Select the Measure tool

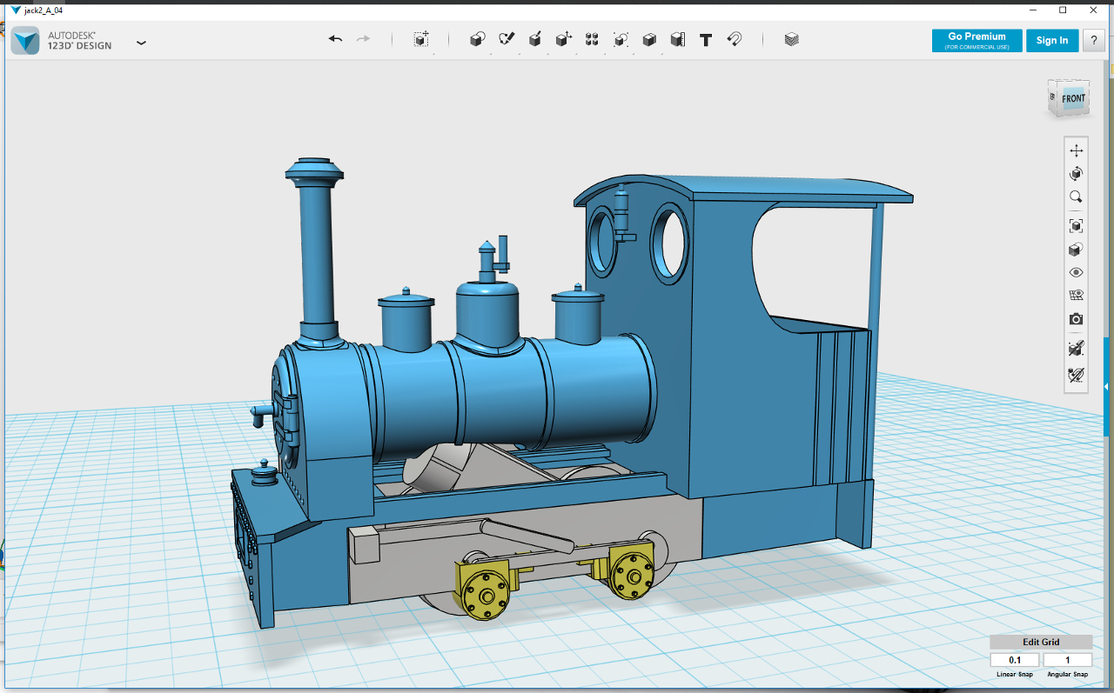point(678,39)
